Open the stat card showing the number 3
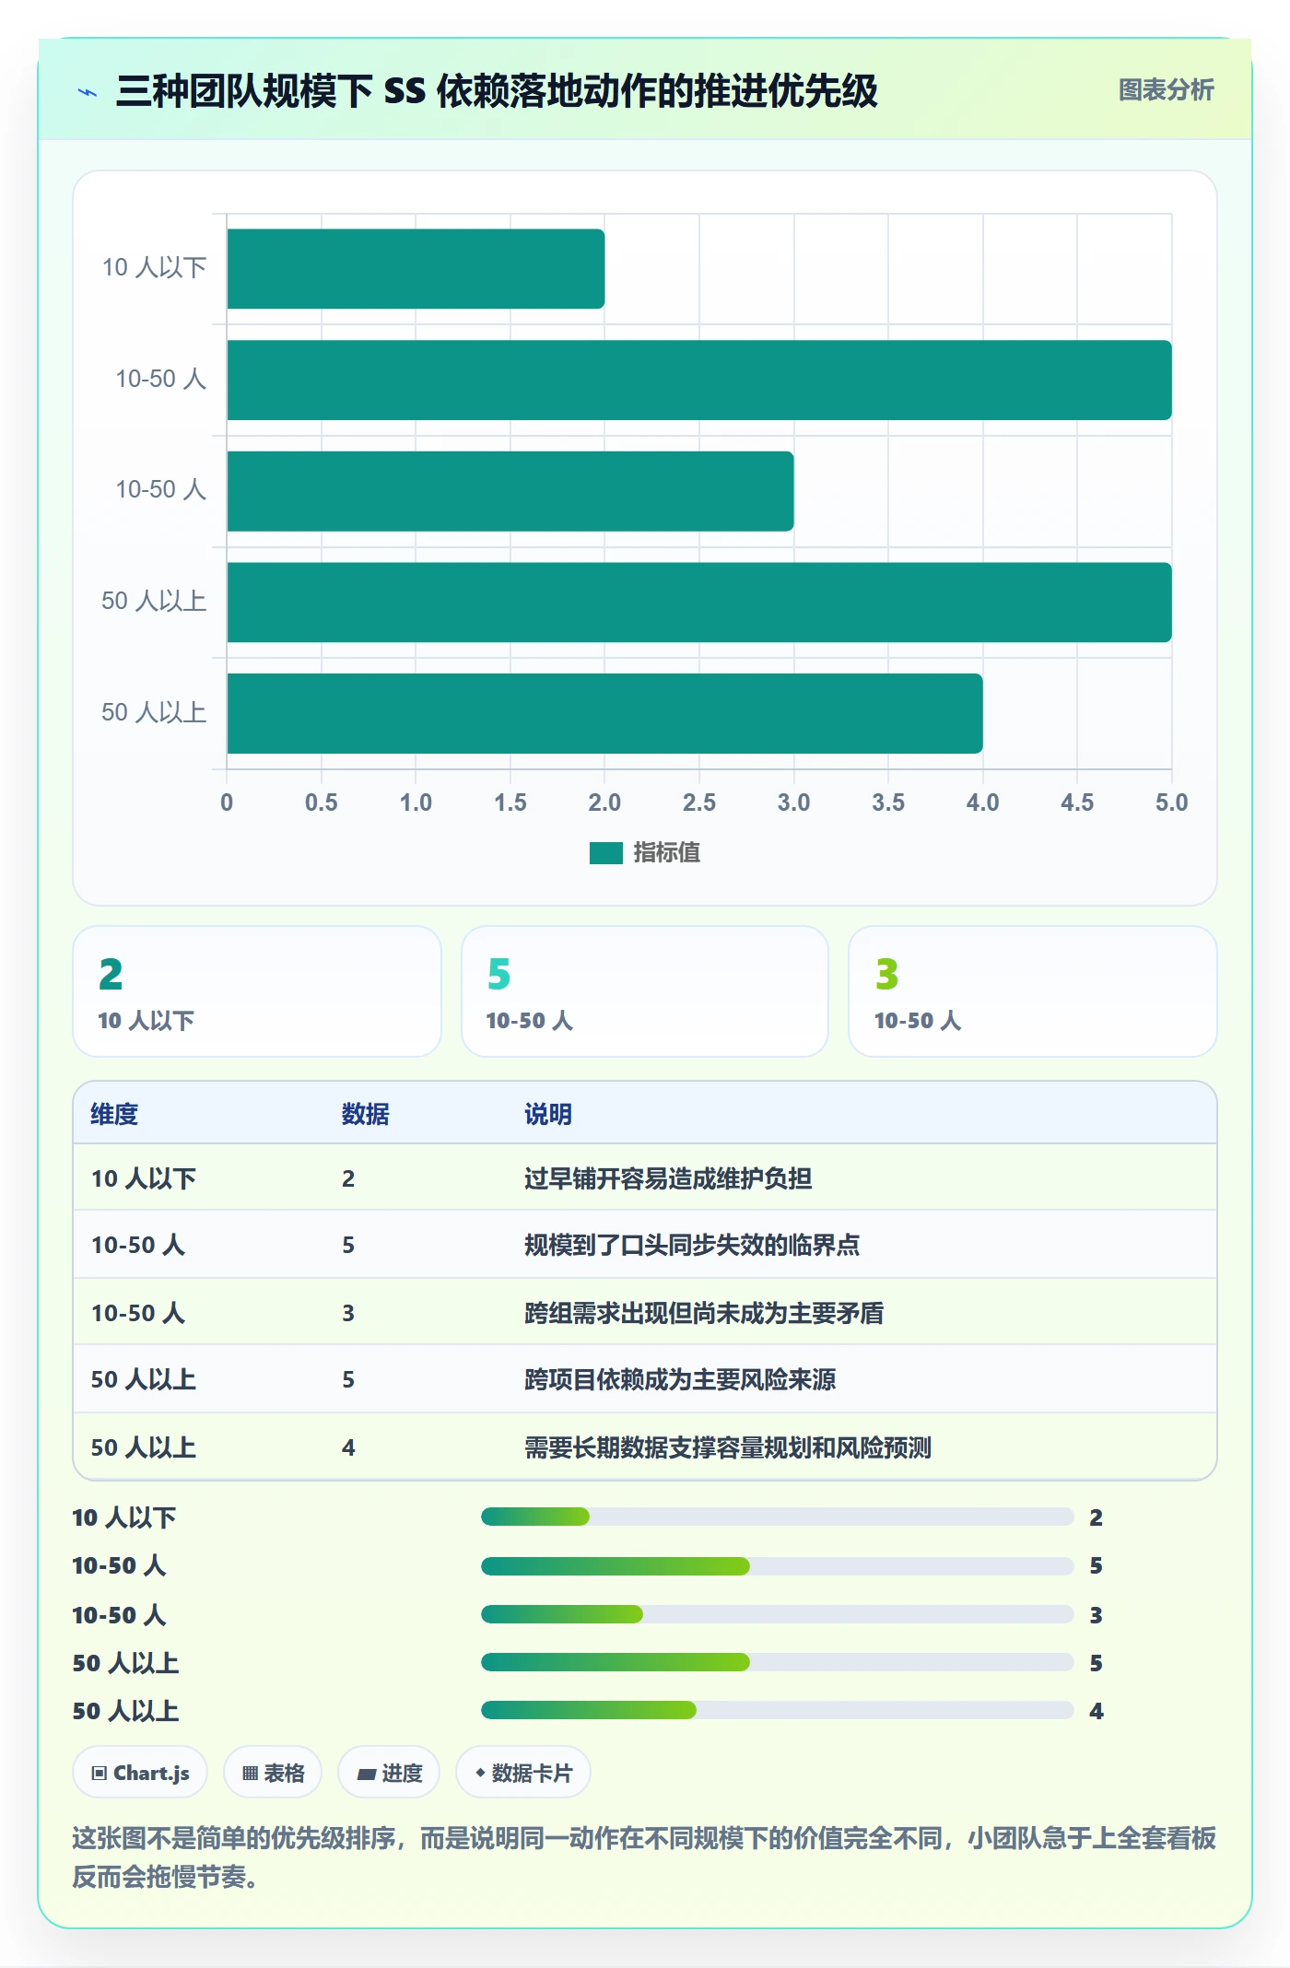This screenshot has width=1290, height=1968. (x=1033, y=991)
